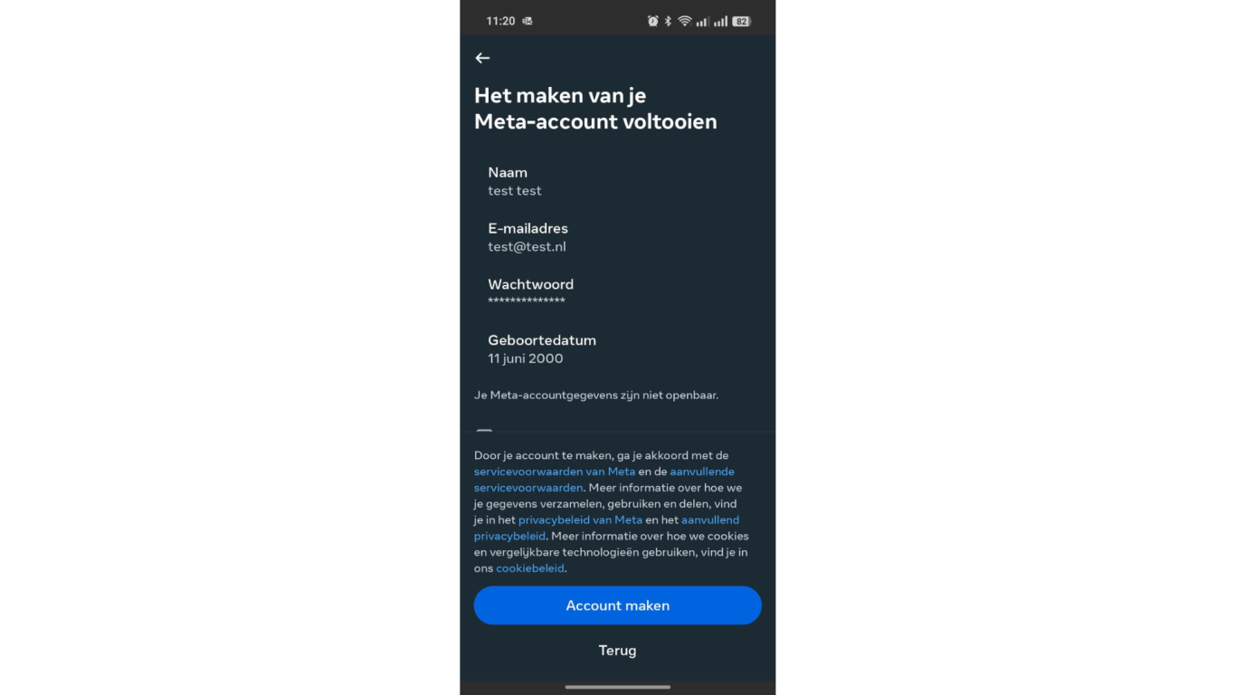Tap the notification icon next to 11:20
Viewport: 1236px width, 695px height.
tap(528, 21)
